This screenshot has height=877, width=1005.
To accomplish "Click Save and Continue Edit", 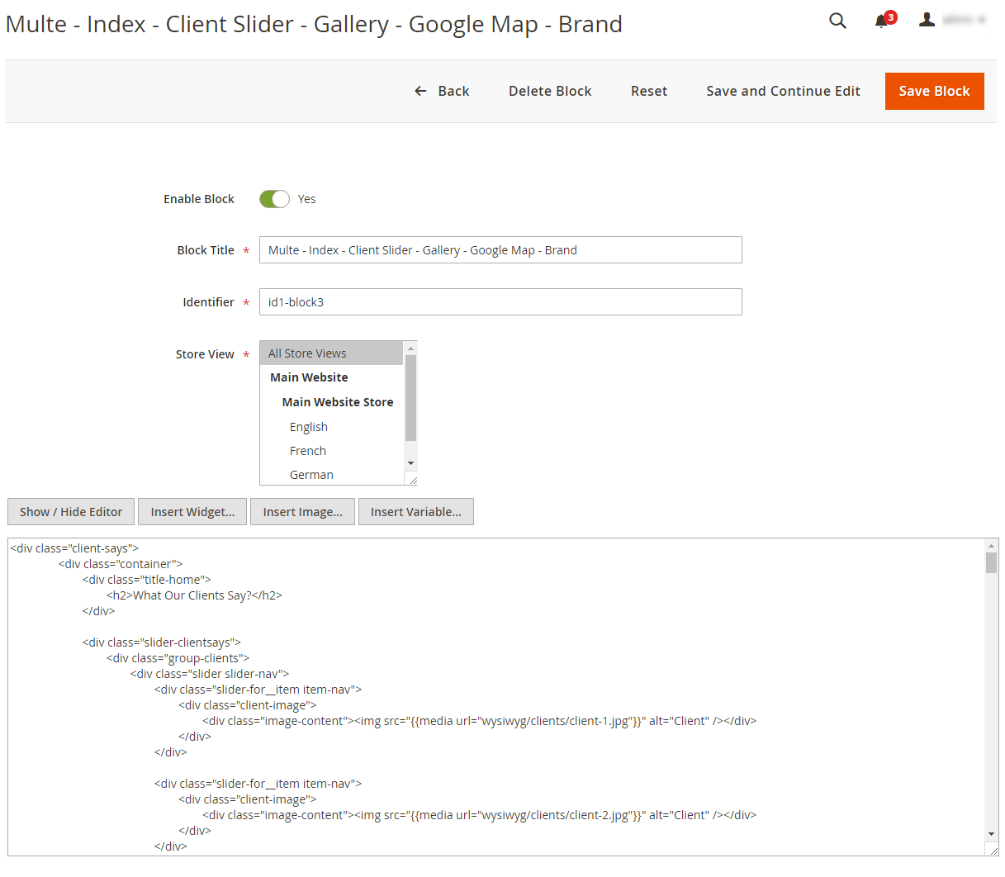I will pyautogui.click(x=783, y=91).
